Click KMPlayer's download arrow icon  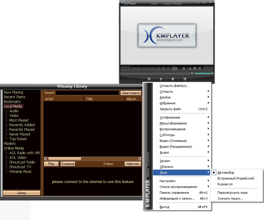point(184,68)
